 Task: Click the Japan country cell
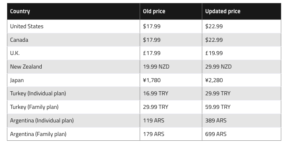[74, 80]
